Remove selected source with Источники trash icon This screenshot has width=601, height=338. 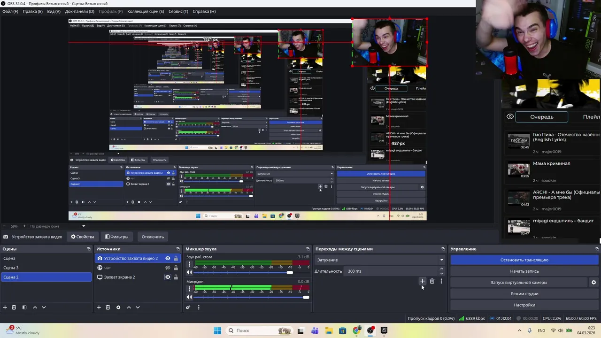point(108,307)
